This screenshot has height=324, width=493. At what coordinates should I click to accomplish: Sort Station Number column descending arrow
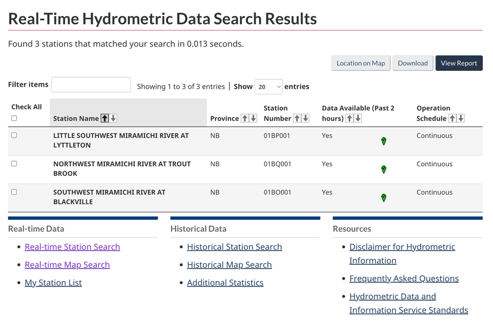[306, 118]
